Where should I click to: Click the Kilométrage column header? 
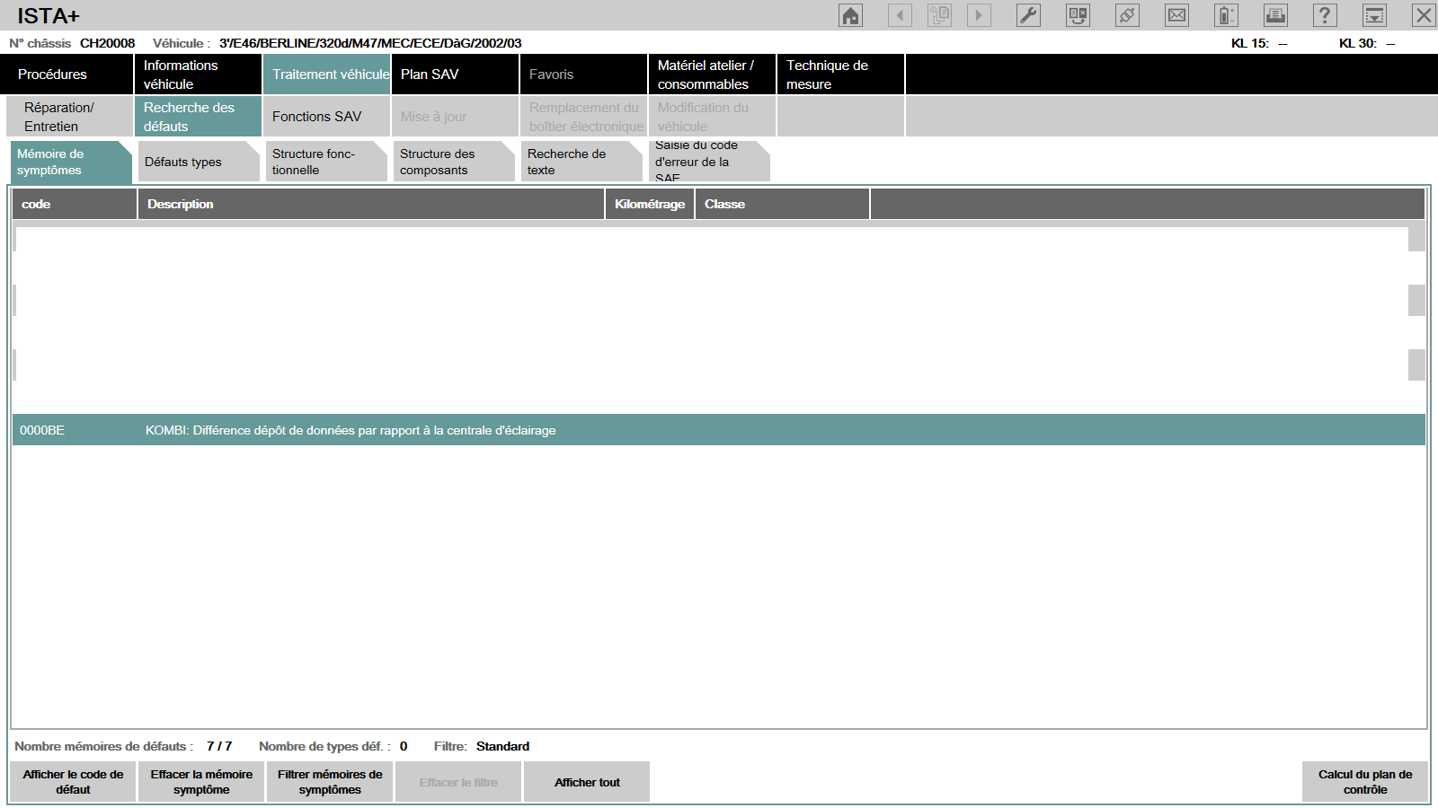click(650, 204)
